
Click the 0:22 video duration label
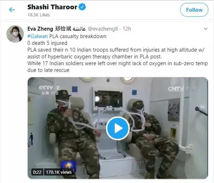(37, 172)
